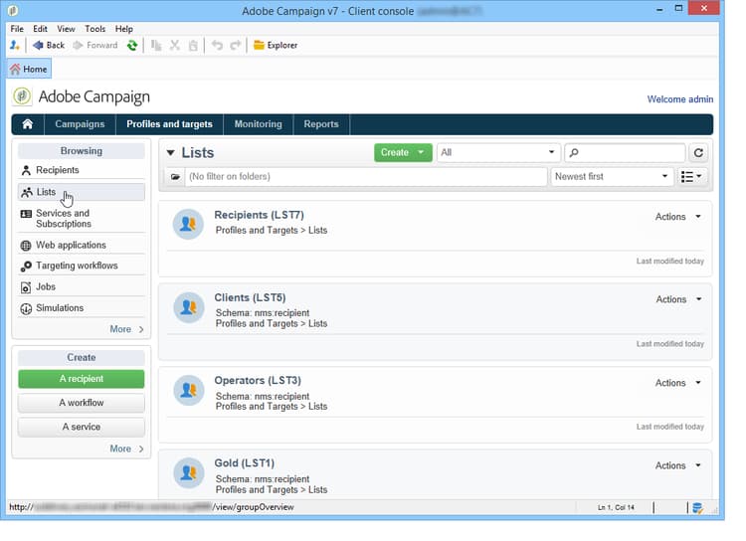Select the Home tab
The image size is (746, 541).
(29, 69)
